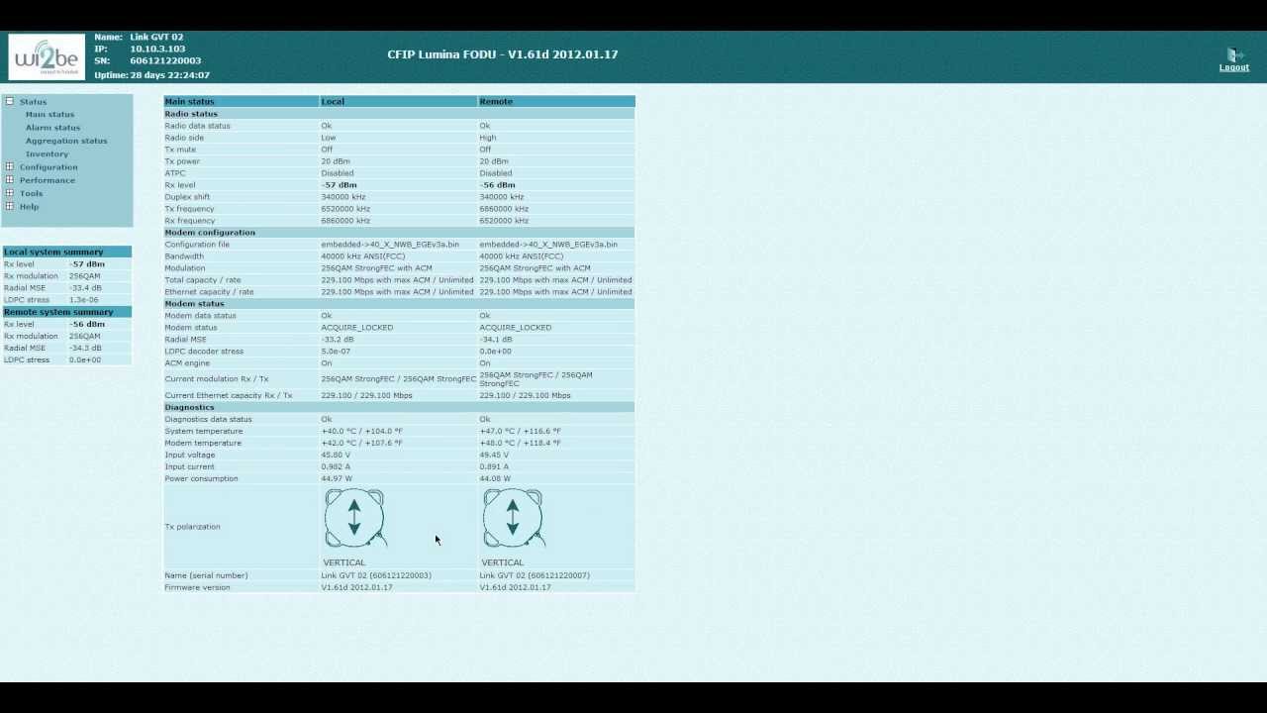Expand the Help tree node
The image size is (1267, 713).
click(x=10, y=206)
